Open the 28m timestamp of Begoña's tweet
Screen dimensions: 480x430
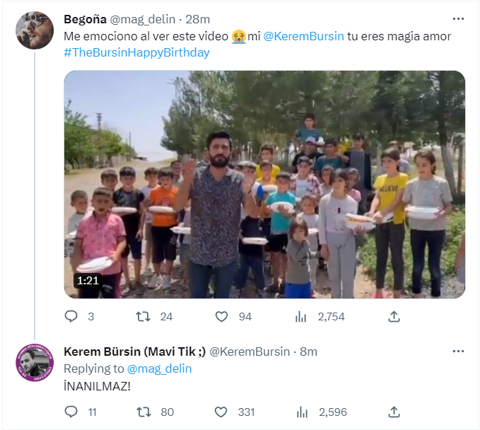(x=197, y=19)
